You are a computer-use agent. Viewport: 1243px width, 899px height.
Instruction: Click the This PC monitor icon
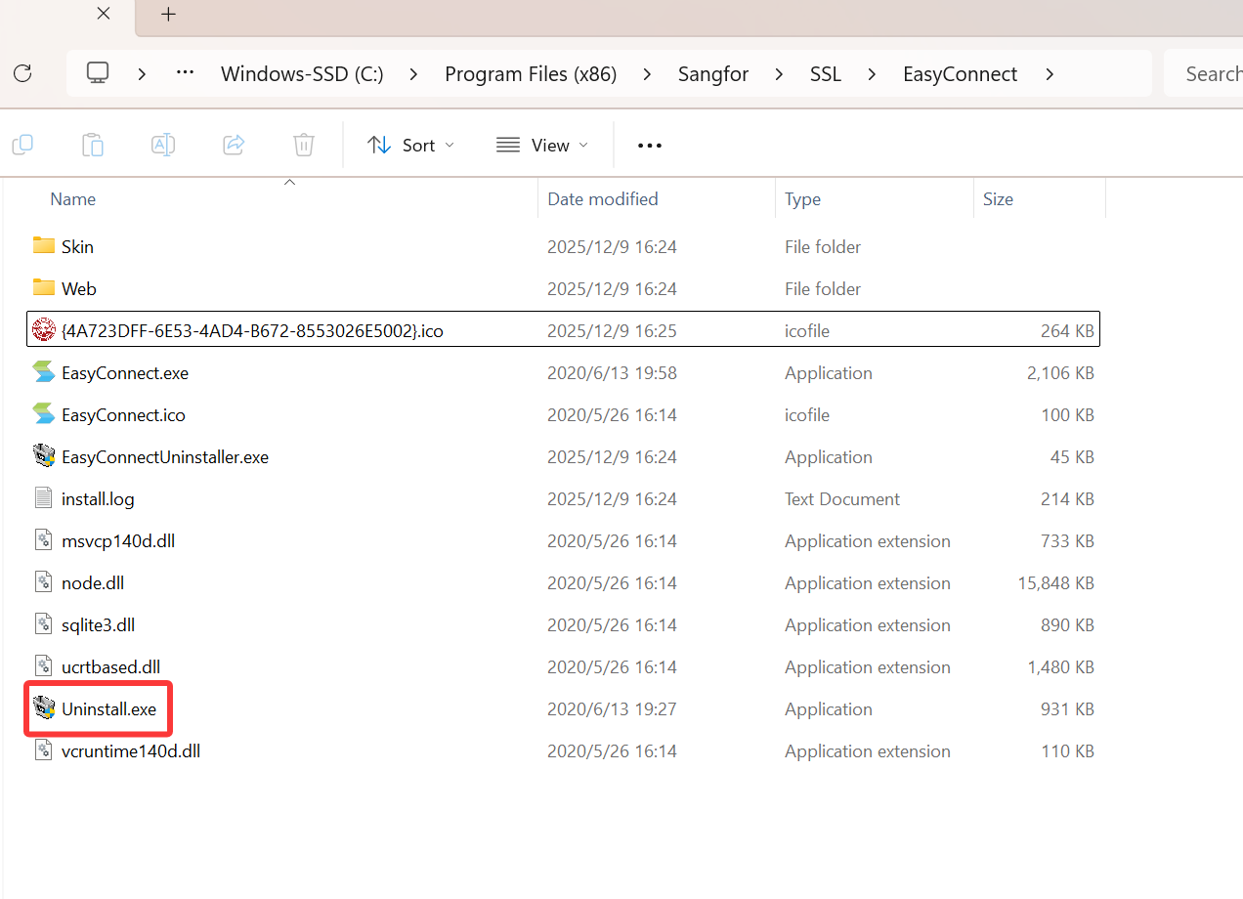point(98,73)
